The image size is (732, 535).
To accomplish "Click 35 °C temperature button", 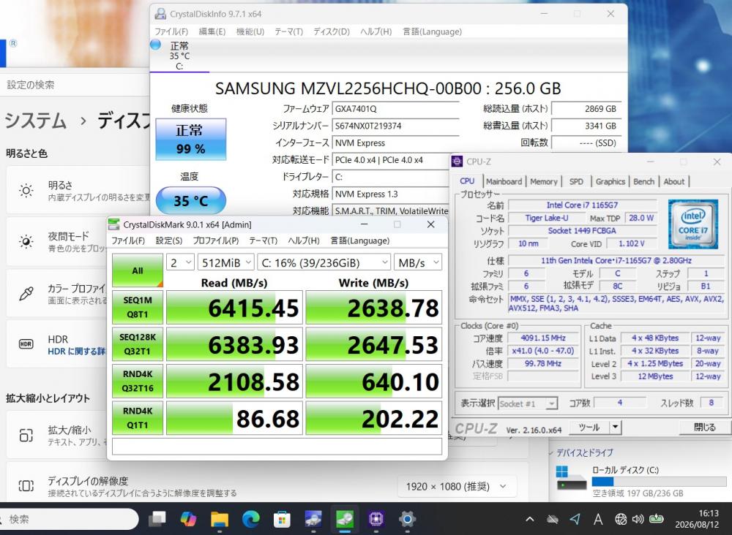I will (190, 200).
